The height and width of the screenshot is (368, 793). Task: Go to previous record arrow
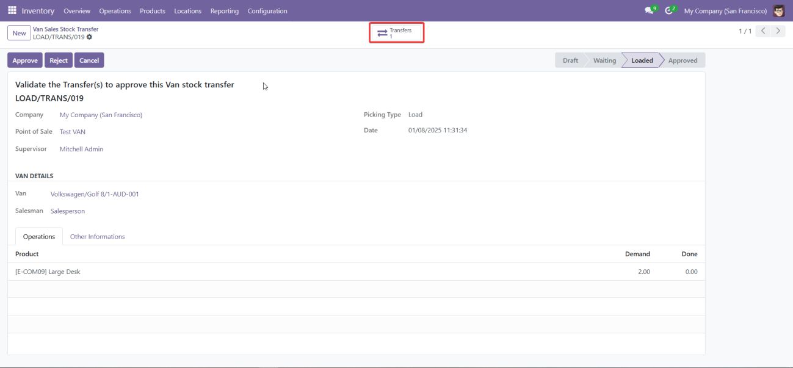click(763, 31)
